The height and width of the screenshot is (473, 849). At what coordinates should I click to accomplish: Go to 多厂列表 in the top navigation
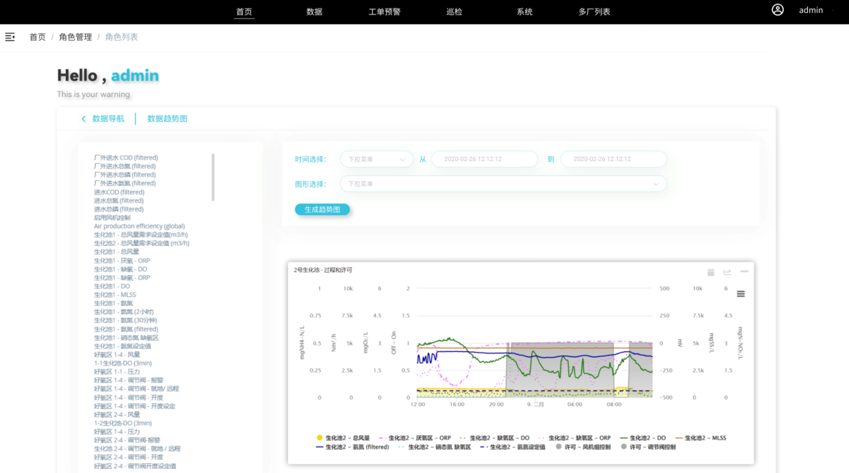click(x=594, y=11)
